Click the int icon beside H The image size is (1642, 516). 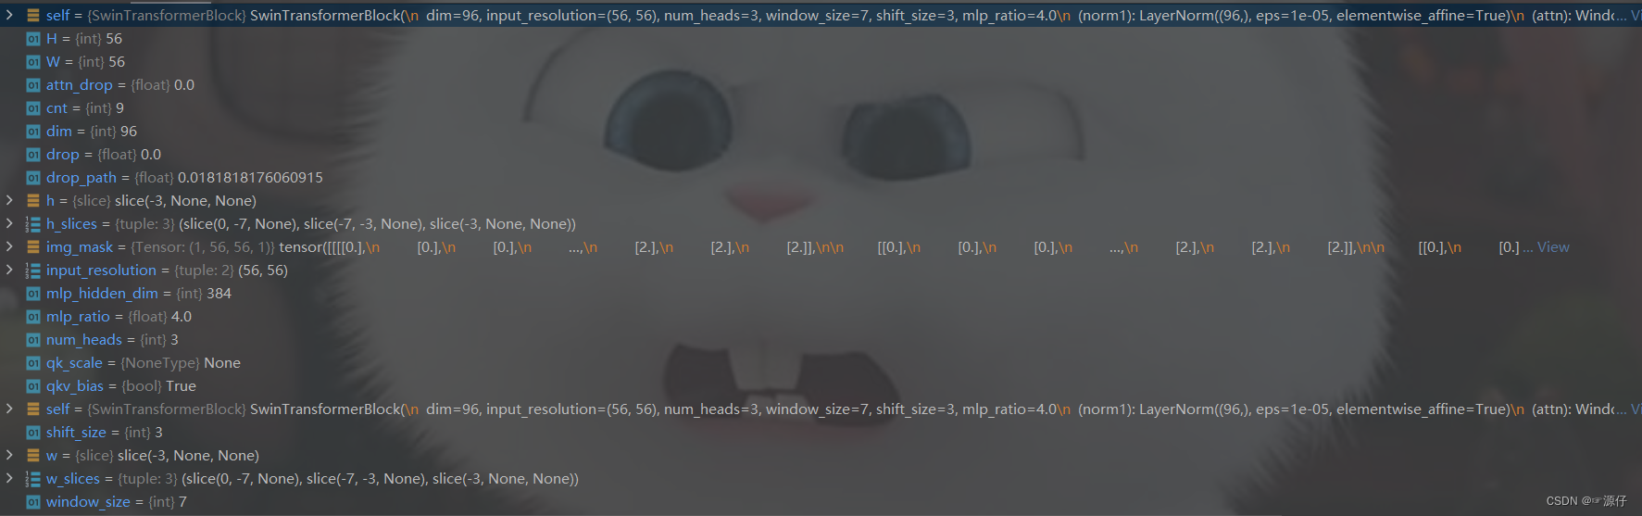click(x=33, y=39)
